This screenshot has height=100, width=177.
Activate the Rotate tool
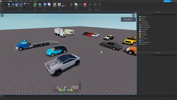21,5
